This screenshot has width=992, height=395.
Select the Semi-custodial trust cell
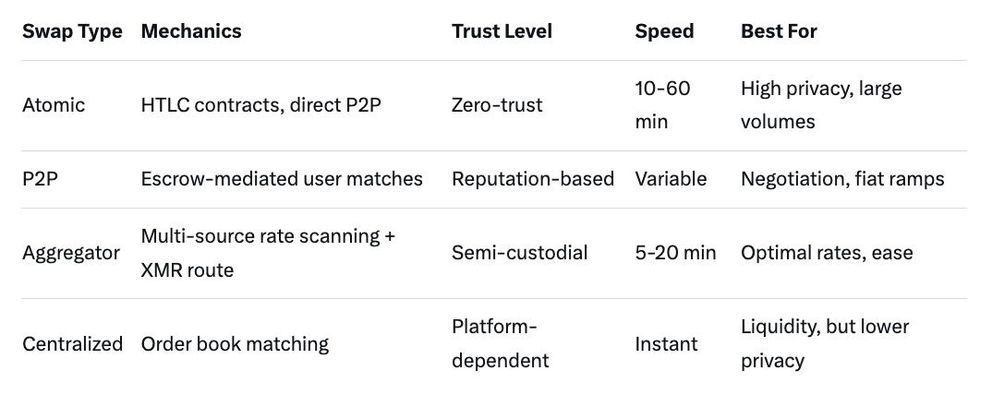point(519,253)
